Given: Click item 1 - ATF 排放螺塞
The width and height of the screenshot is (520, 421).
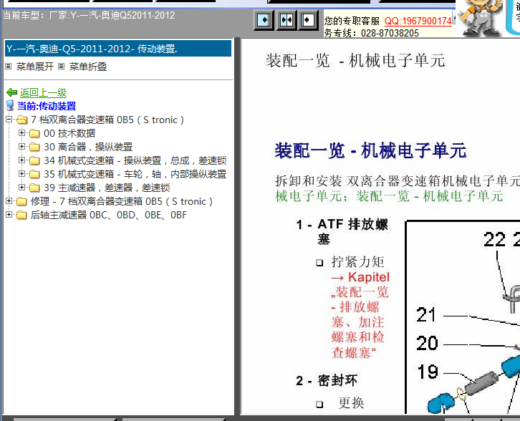Looking at the screenshot, I should pos(342,231).
